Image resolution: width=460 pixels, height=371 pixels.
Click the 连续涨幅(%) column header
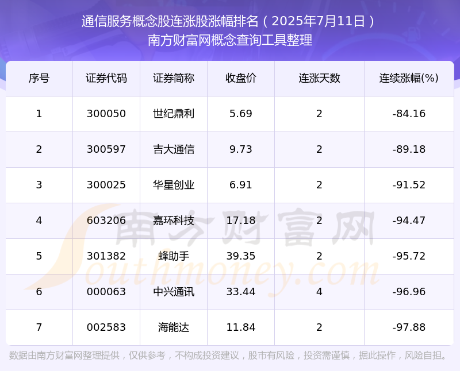409,78
